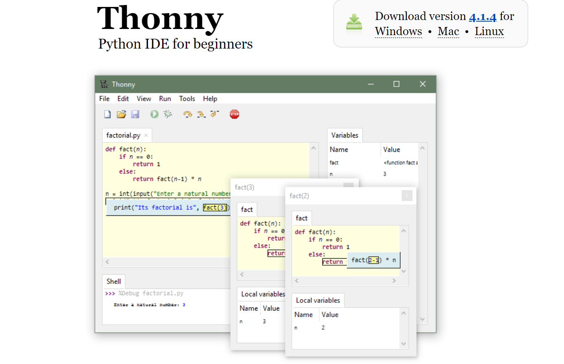Click the red Stop icon
Viewport: 564px width, 364px height.
[x=234, y=114]
